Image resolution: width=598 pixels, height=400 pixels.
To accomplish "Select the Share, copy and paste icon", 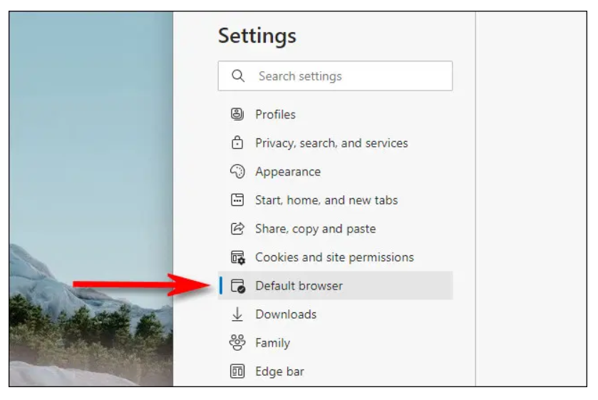I will click(x=237, y=228).
